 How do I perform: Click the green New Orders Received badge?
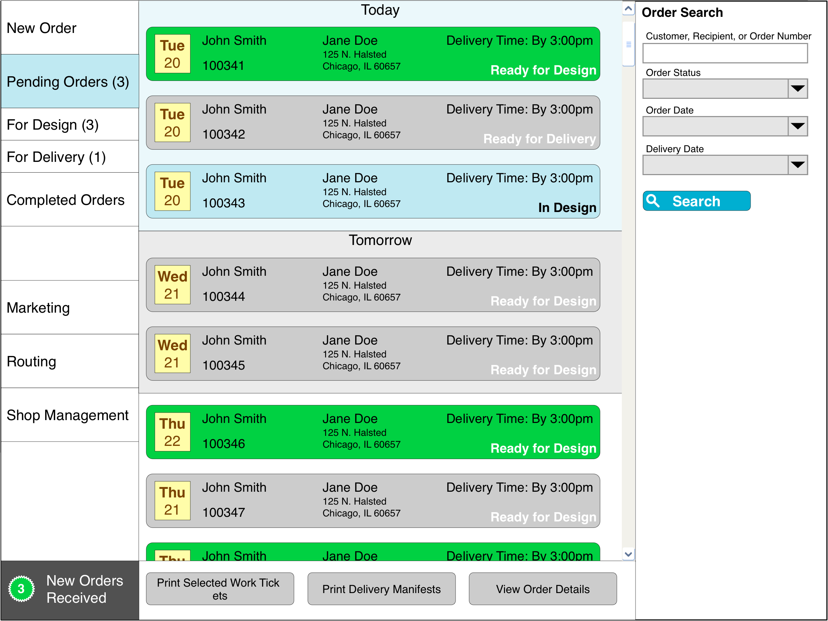22,588
